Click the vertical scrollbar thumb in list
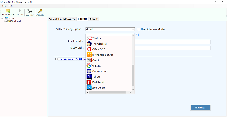 point(133,75)
